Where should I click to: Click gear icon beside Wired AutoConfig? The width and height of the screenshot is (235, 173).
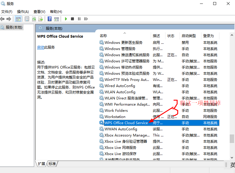pos(102,86)
